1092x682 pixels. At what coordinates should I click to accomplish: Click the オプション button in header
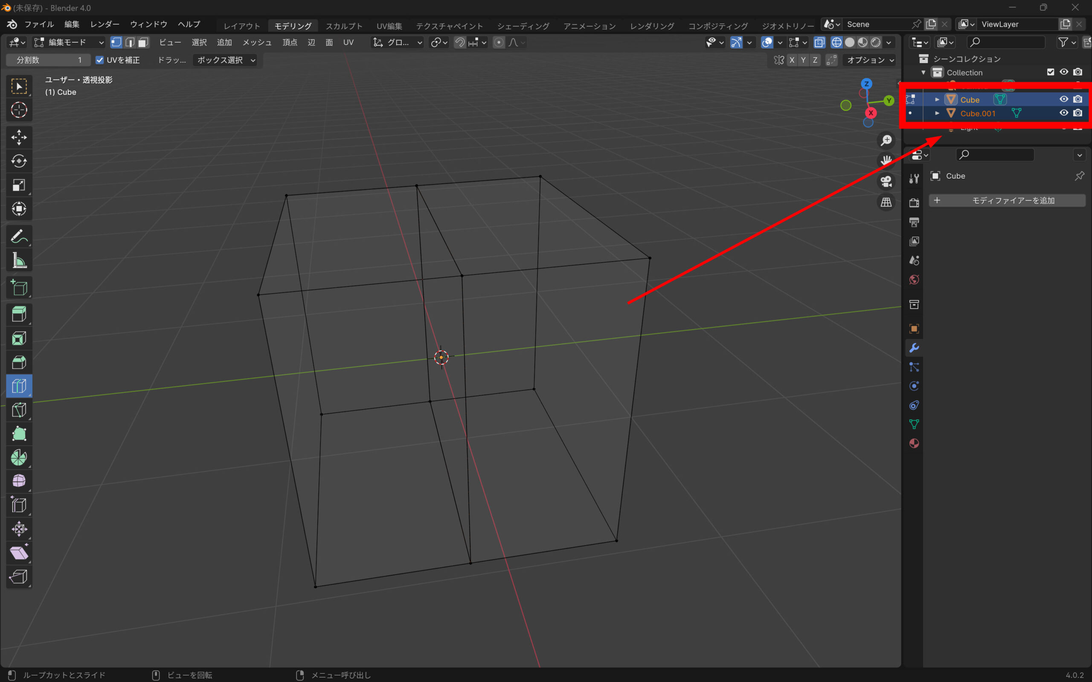pos(869,60)
